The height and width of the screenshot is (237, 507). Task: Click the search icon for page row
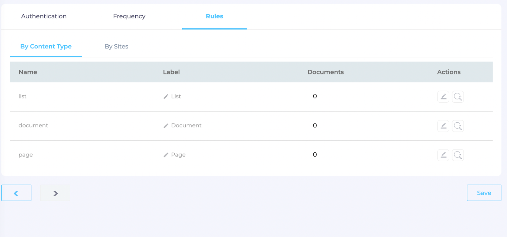tap(458, 155)
